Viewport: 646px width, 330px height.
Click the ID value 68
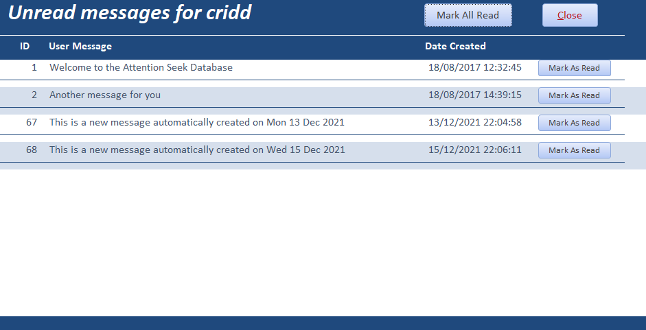pyautogui.click(x=32, y=150)
